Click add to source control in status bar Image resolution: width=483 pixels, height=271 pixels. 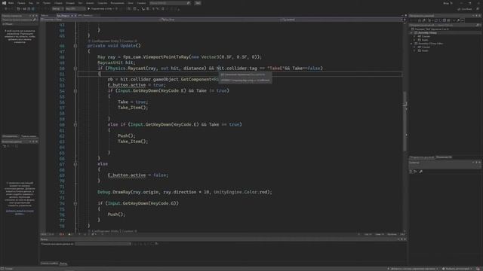tap(413, 269)
